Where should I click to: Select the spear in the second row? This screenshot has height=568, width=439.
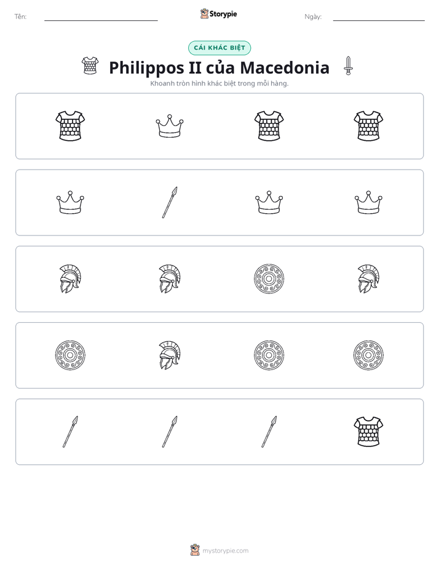(x=170, y=202)
